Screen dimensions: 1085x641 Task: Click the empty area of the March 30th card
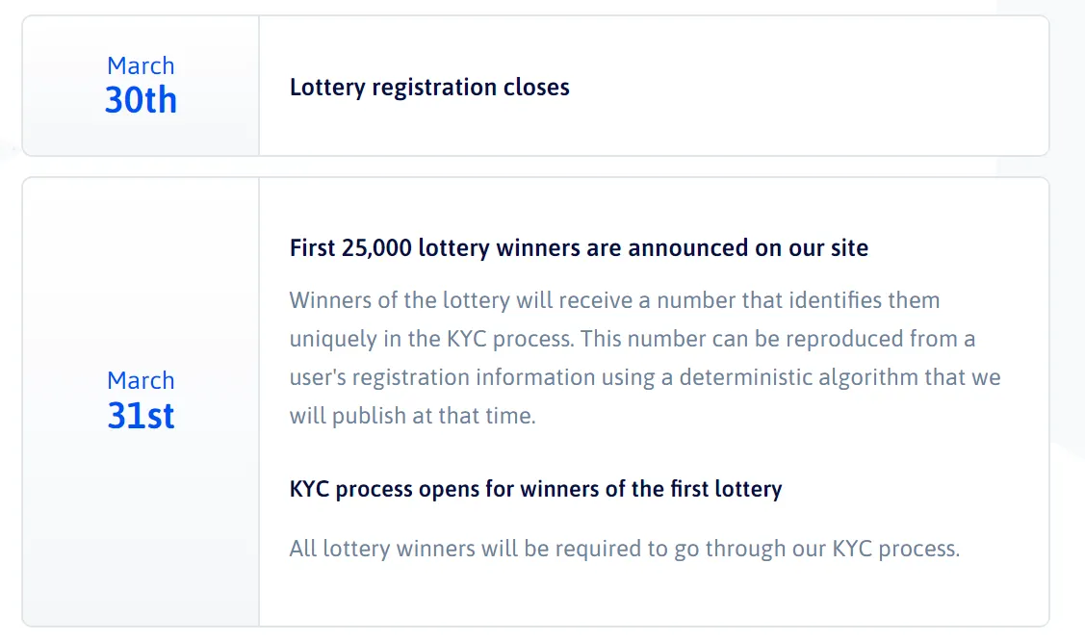810,88
